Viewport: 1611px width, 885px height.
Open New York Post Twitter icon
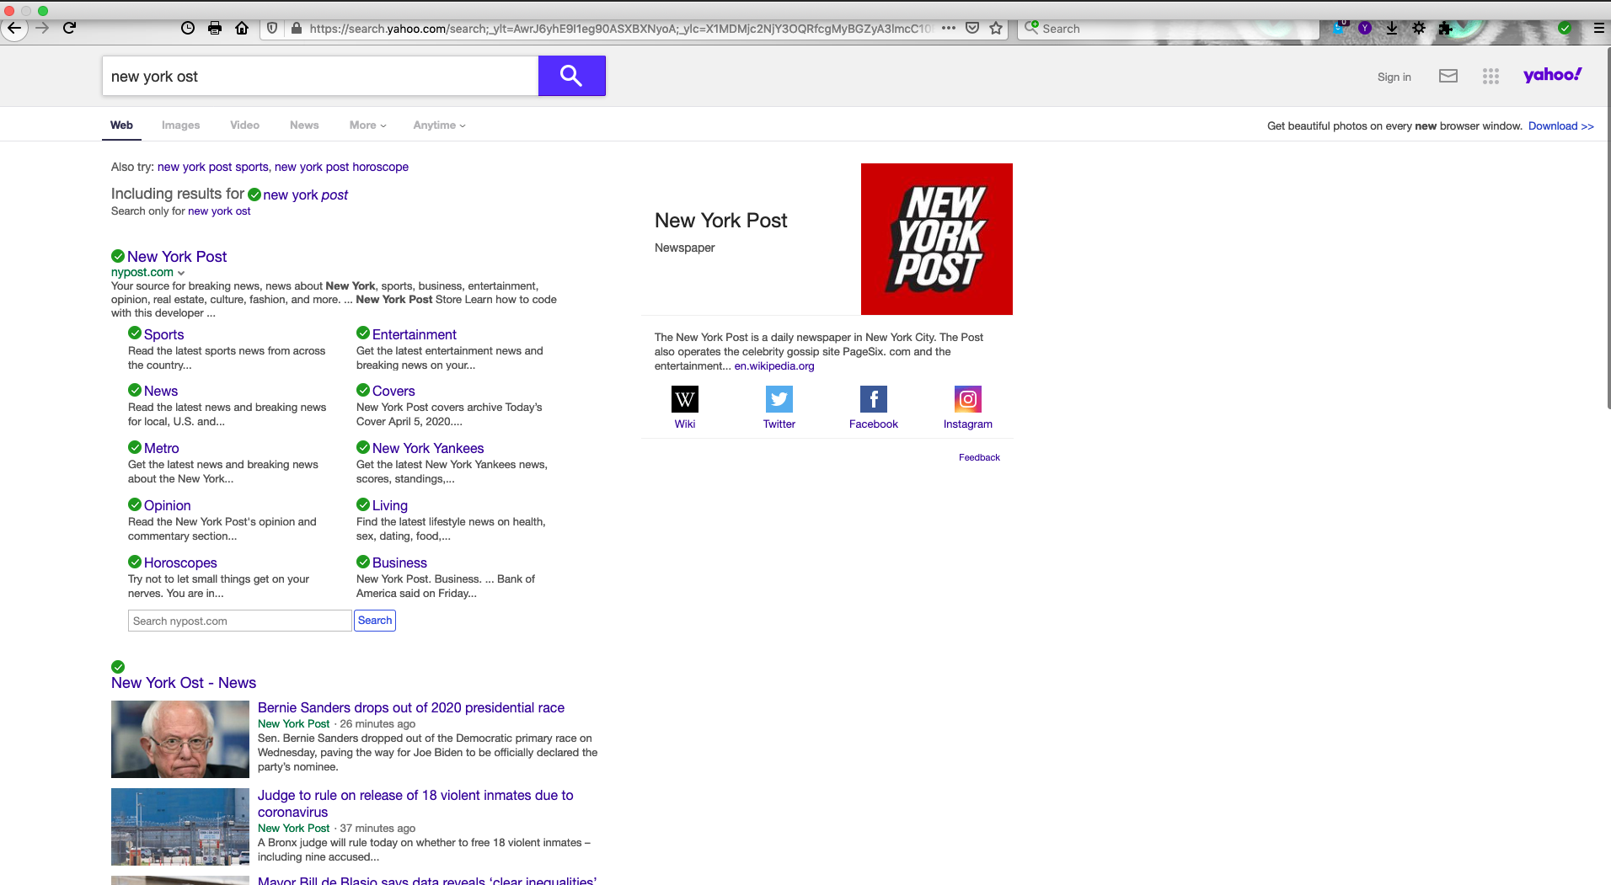tap(779, 399)
